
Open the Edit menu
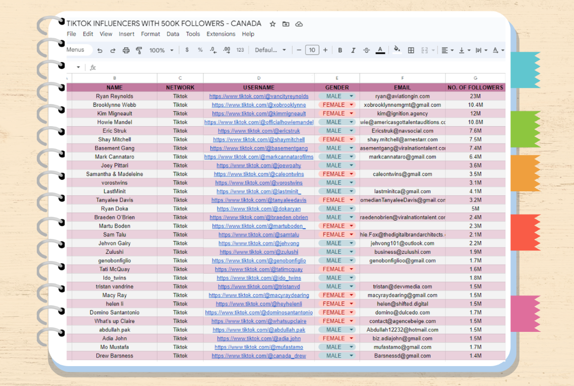point(88,34)
